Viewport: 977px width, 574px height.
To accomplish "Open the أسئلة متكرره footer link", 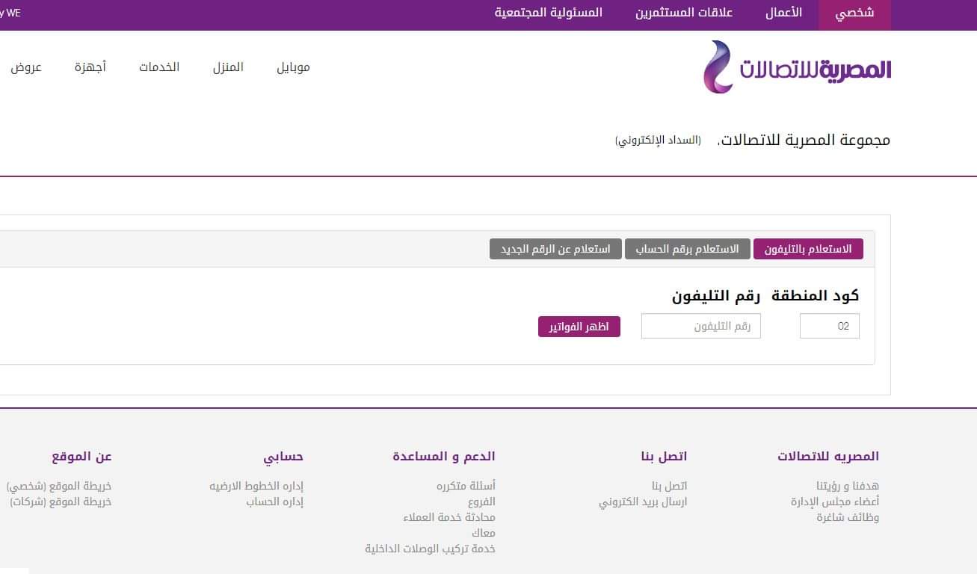I will pyautogui.click(x=466, y=486).
